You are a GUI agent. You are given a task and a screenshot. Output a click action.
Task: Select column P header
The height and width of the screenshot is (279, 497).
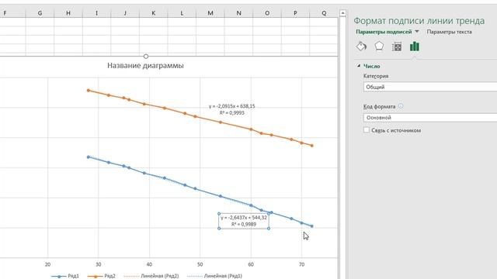(x=295, y=13)
